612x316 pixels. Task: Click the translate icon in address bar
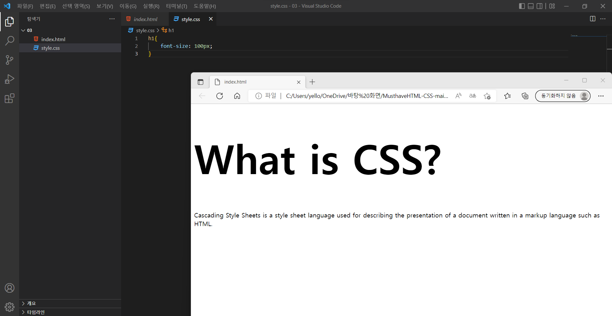point(473,96)
